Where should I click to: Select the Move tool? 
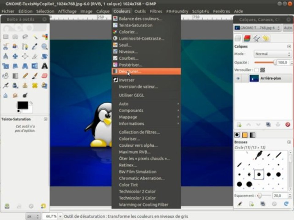(x=15, y=56)
